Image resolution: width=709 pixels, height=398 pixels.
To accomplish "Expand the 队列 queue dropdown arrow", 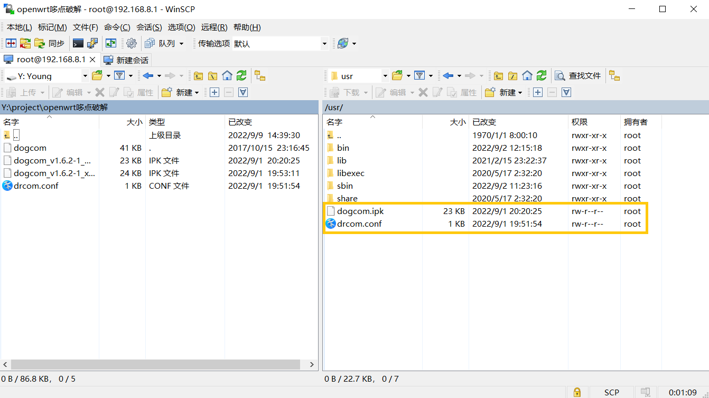I will pos(182,44).
